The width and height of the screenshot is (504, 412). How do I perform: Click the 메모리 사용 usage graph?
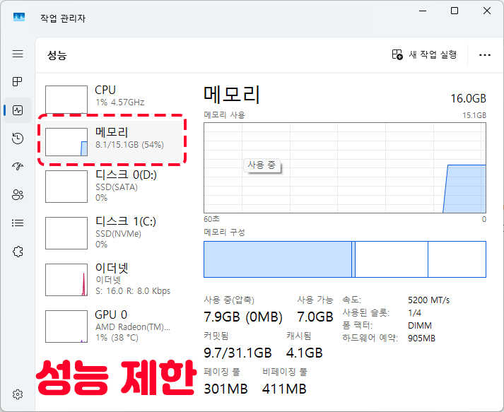point(345,167)
